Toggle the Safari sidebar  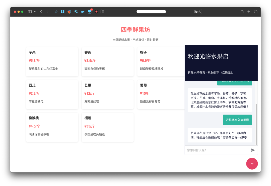[x=30, y=12]
